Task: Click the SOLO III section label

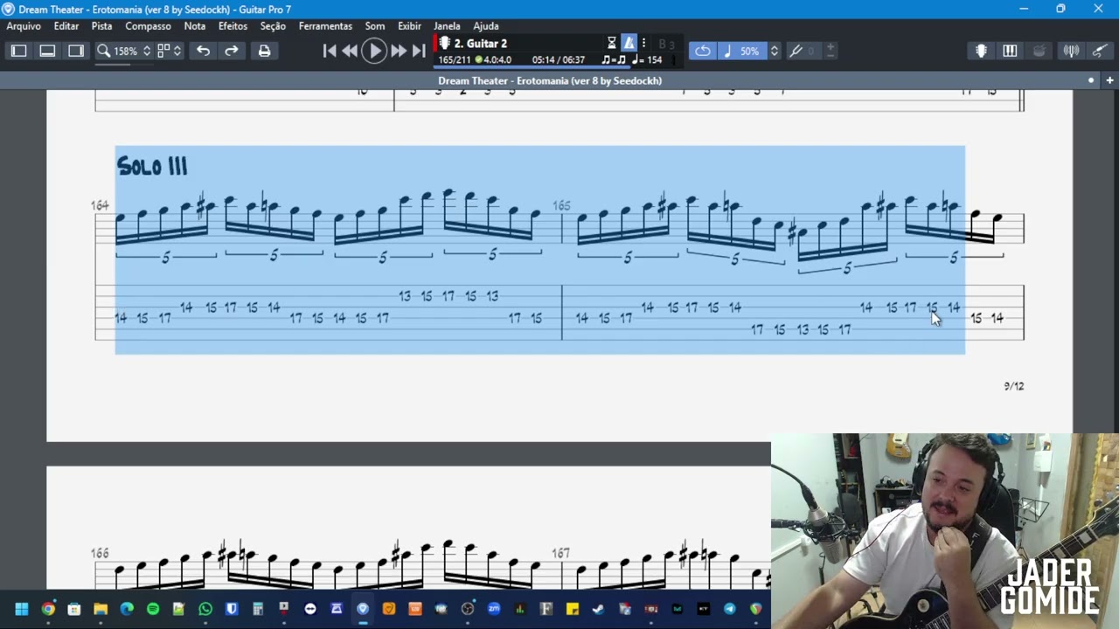Action: click(152, 166)
